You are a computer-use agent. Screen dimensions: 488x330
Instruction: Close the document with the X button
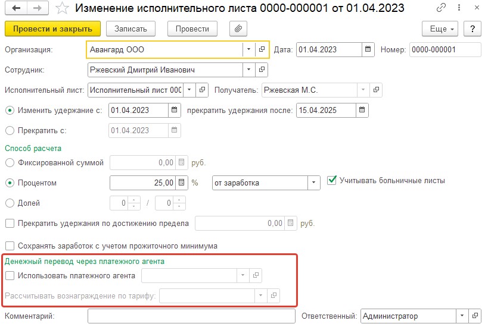coord(477,8)
